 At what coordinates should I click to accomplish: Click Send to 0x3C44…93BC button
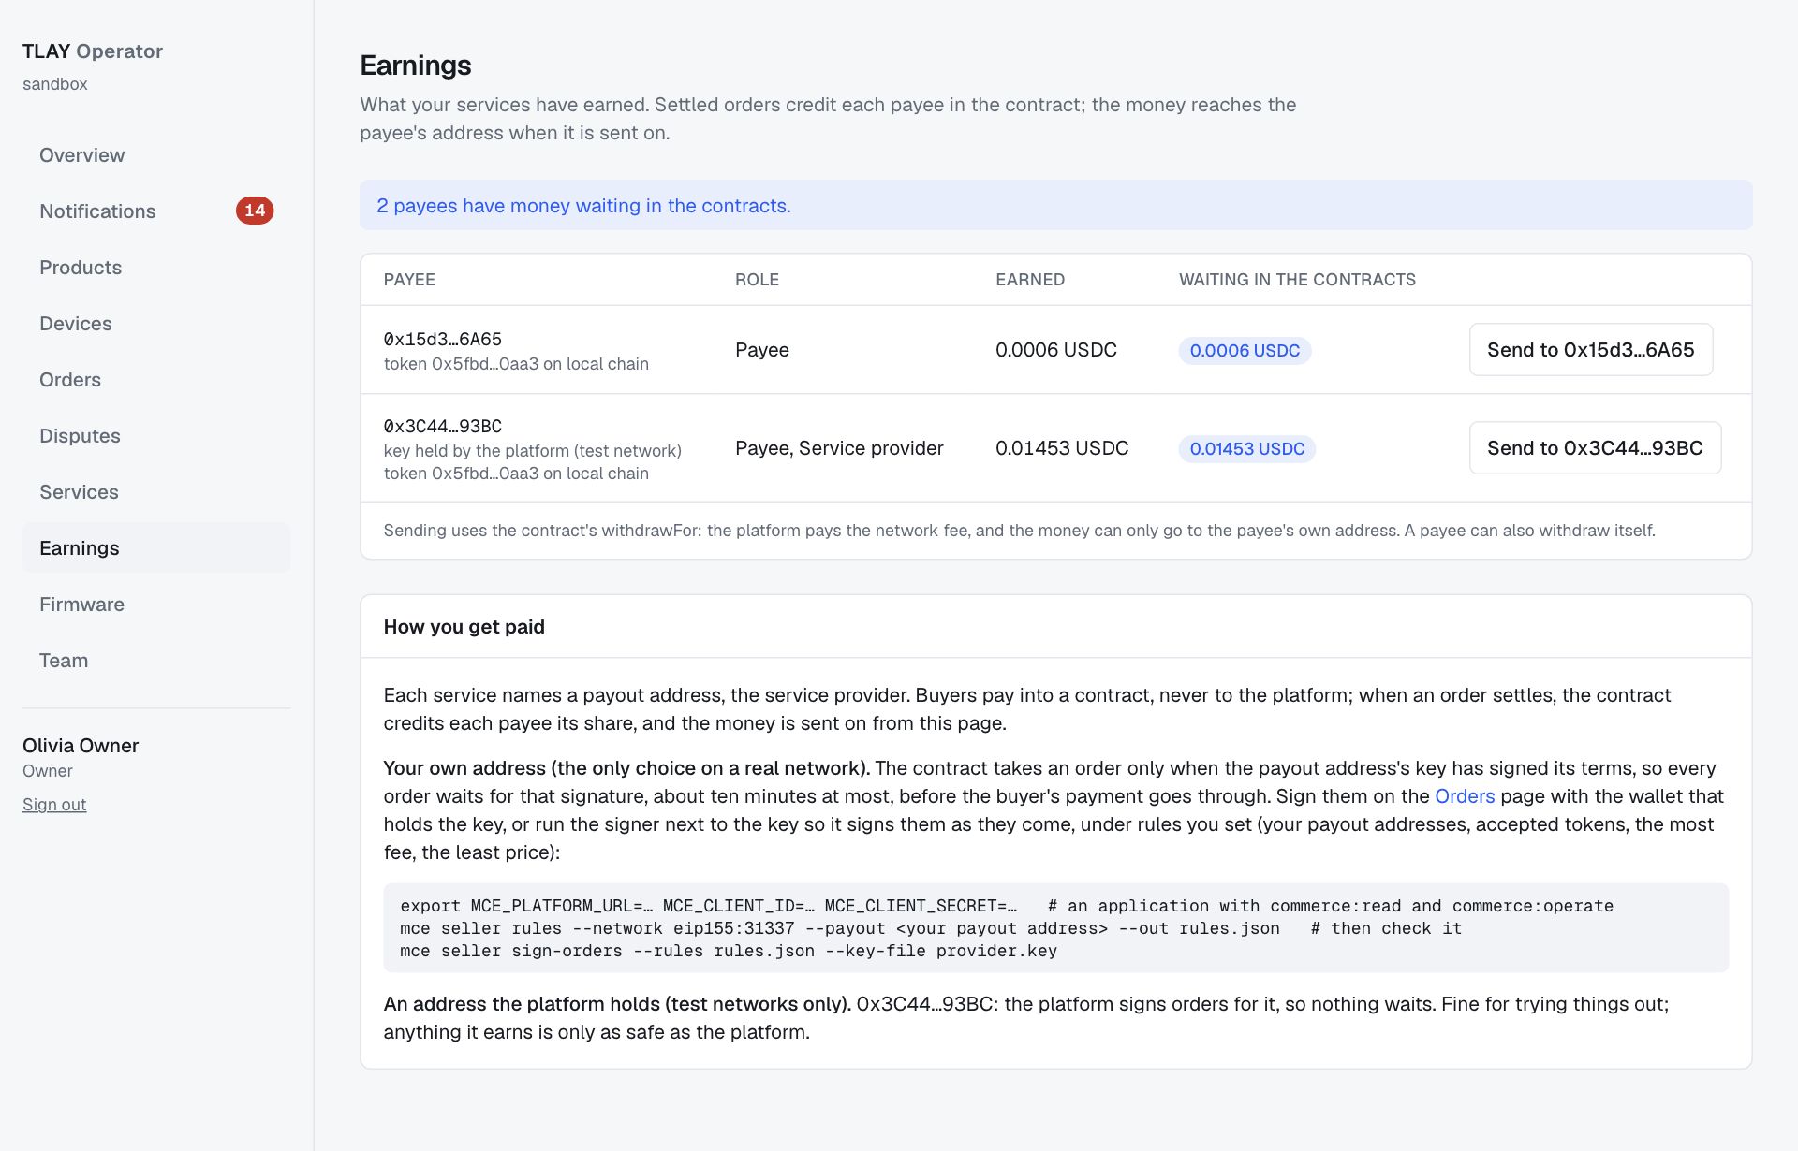tap(1595, 448)
